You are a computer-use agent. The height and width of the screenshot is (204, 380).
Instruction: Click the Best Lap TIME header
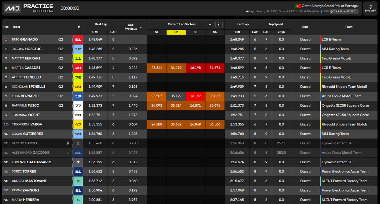[x=95, y=32]
